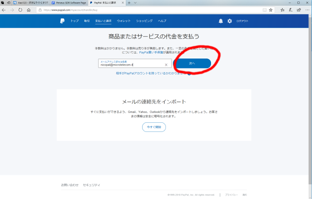Click the メールの連絡先をインポート heading
This screenshot has width=312, height=199.
click(154, 102)
